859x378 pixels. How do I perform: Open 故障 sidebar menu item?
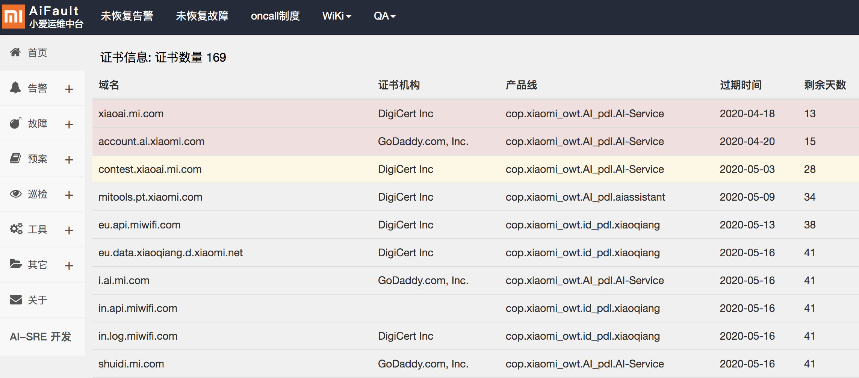coord(38,124)
